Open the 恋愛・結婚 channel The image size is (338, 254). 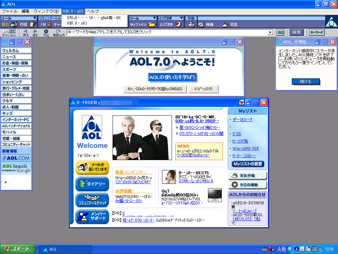tap(16, 139)
